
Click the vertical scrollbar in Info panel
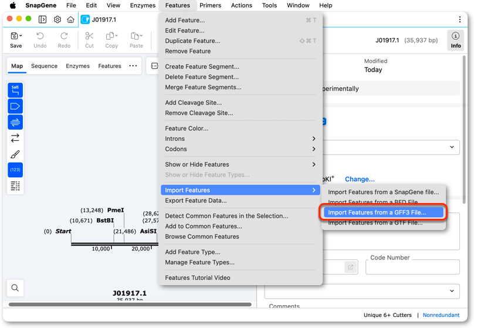click(464, 129)
